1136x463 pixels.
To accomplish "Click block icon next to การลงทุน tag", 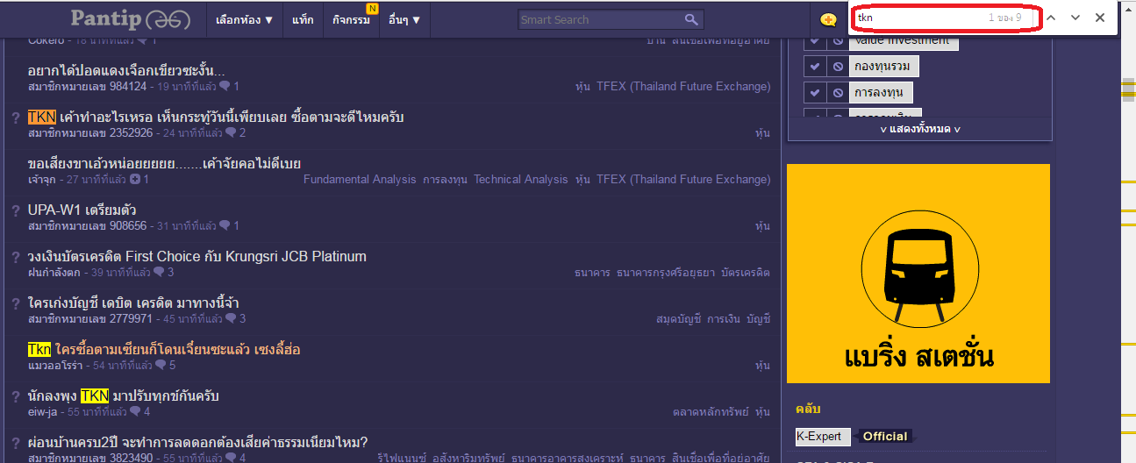I will pyautogui.click(x=838, y=92).
